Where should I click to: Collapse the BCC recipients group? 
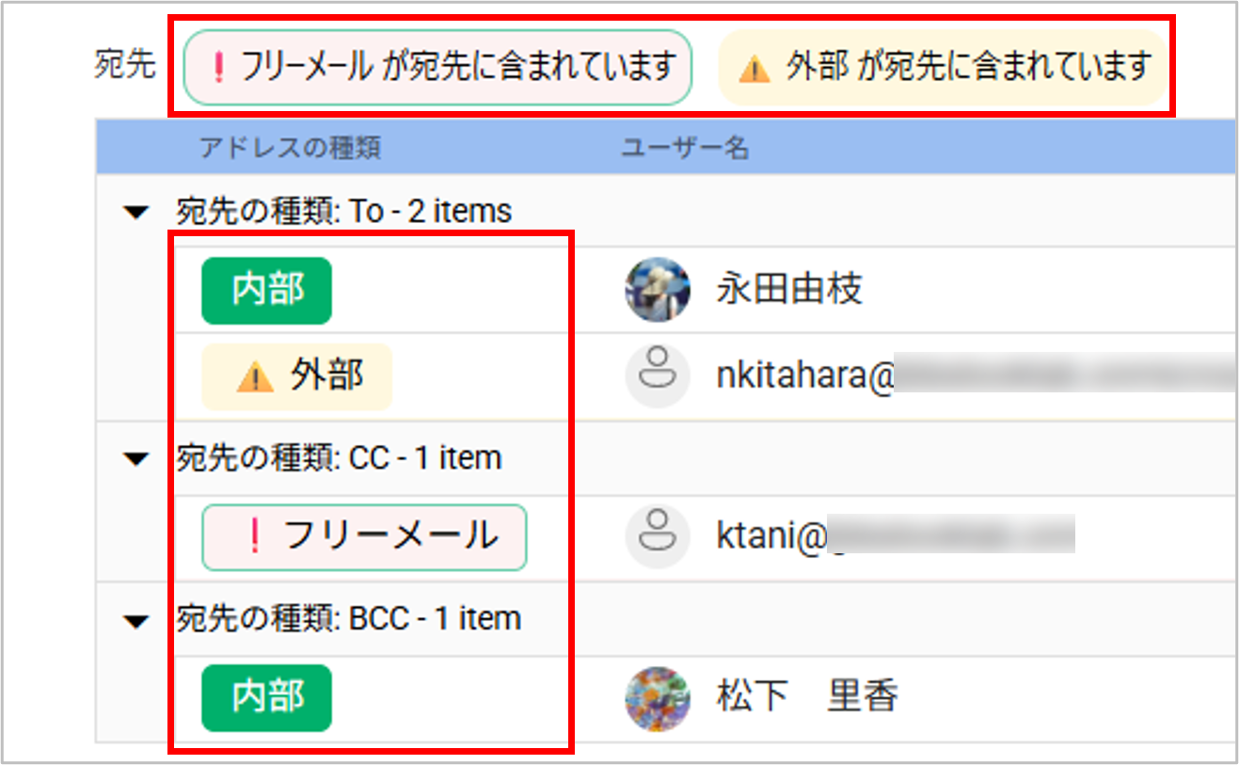click(x=137, y=620)
